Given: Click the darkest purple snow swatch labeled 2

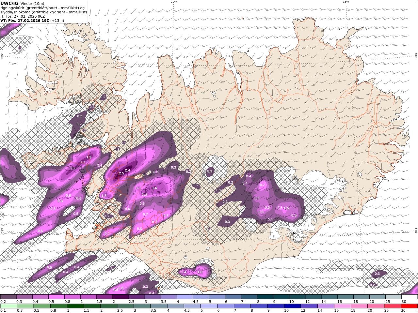Looking at the screenshot, I should click(121, 297).
